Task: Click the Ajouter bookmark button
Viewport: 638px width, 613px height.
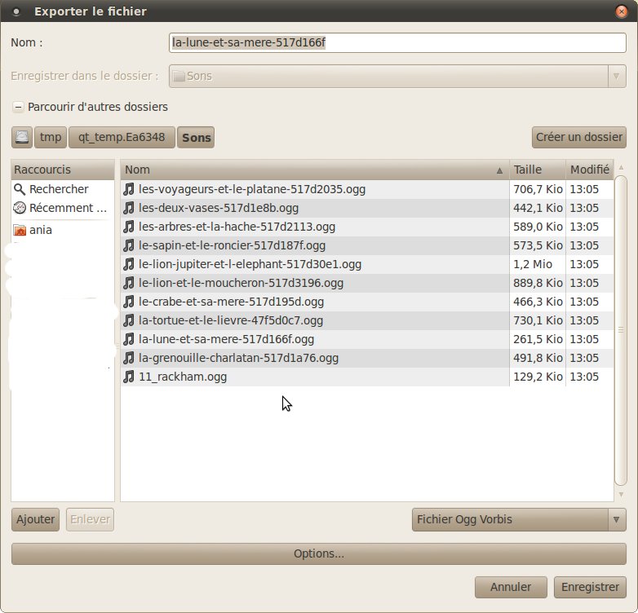Action: click(x=35, y=519)
